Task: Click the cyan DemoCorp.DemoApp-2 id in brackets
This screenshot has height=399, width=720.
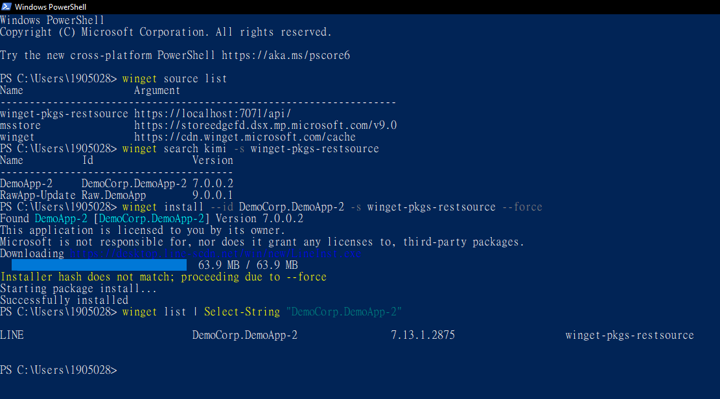Action: coord(151,218)
